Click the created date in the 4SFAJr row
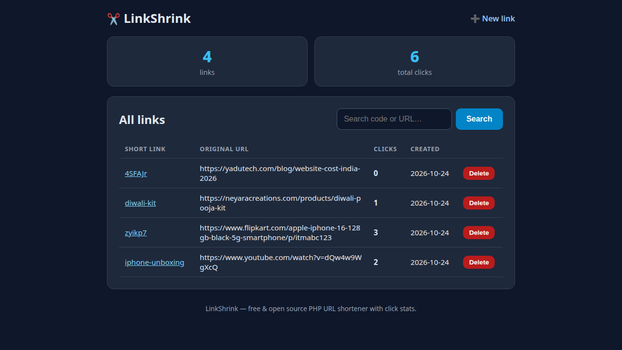The width and height of the screenshot is (622, 350). coord(430,174)
